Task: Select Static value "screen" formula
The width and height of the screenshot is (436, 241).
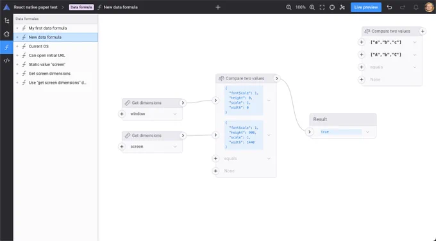Action: point(56,65)
